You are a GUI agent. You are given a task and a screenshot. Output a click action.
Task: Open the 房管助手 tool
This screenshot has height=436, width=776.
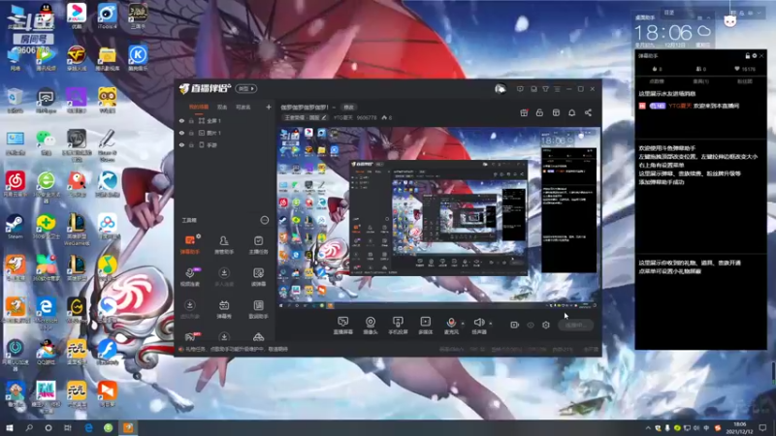(224, 244)
